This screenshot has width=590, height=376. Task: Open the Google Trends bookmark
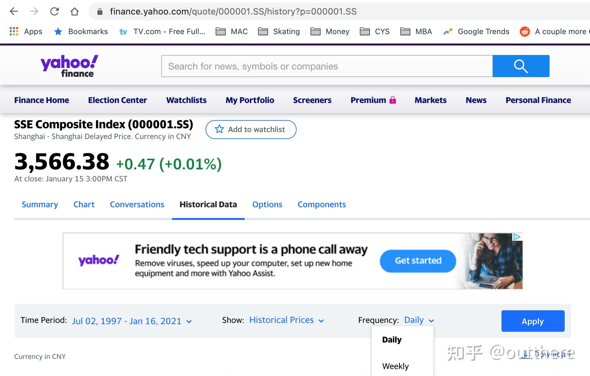(476, 32)
